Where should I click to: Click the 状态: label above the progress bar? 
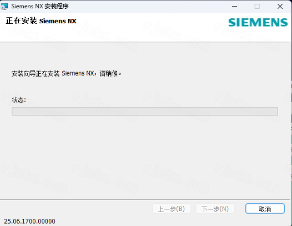19,100
